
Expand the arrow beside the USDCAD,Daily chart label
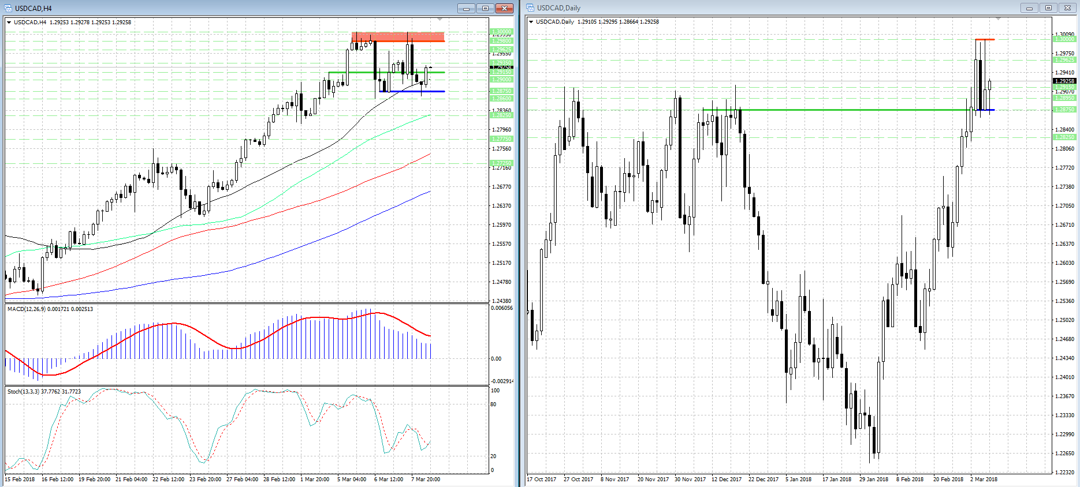[531, 22]
